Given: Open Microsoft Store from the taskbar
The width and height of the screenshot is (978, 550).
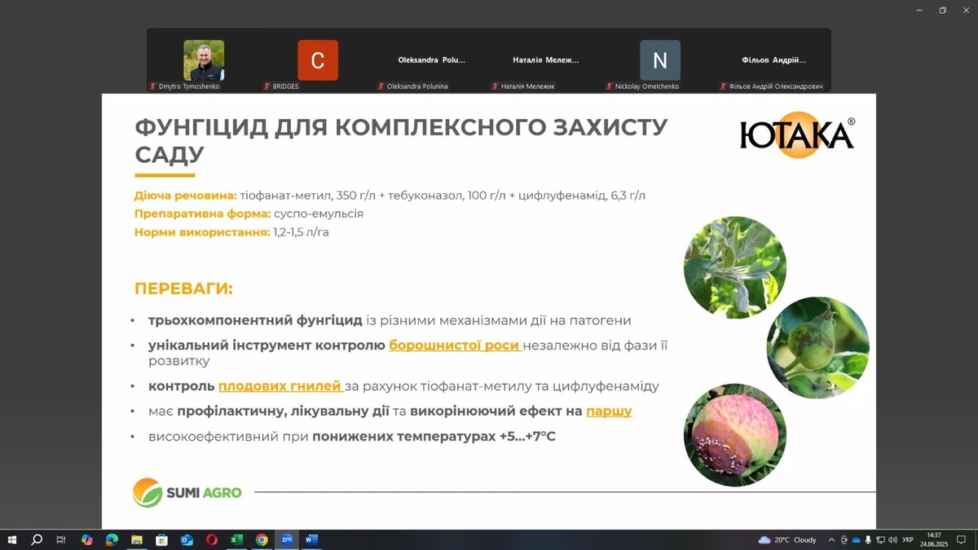Looking at the screenshot, I should pyautogui.click(x=161, y=539).
